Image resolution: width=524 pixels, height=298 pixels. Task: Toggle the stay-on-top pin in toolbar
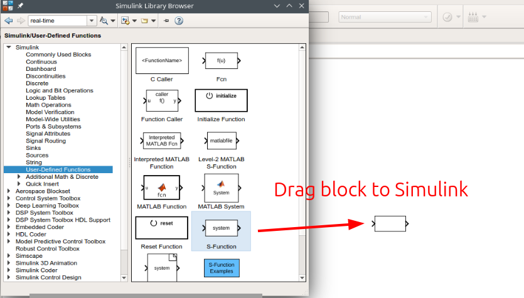point(166,21)
